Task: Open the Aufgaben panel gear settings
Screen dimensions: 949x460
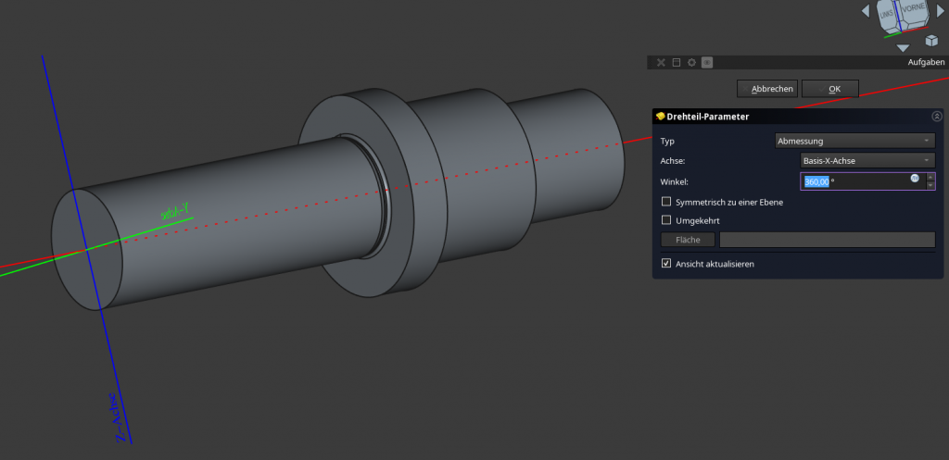Action: (691, 62)
